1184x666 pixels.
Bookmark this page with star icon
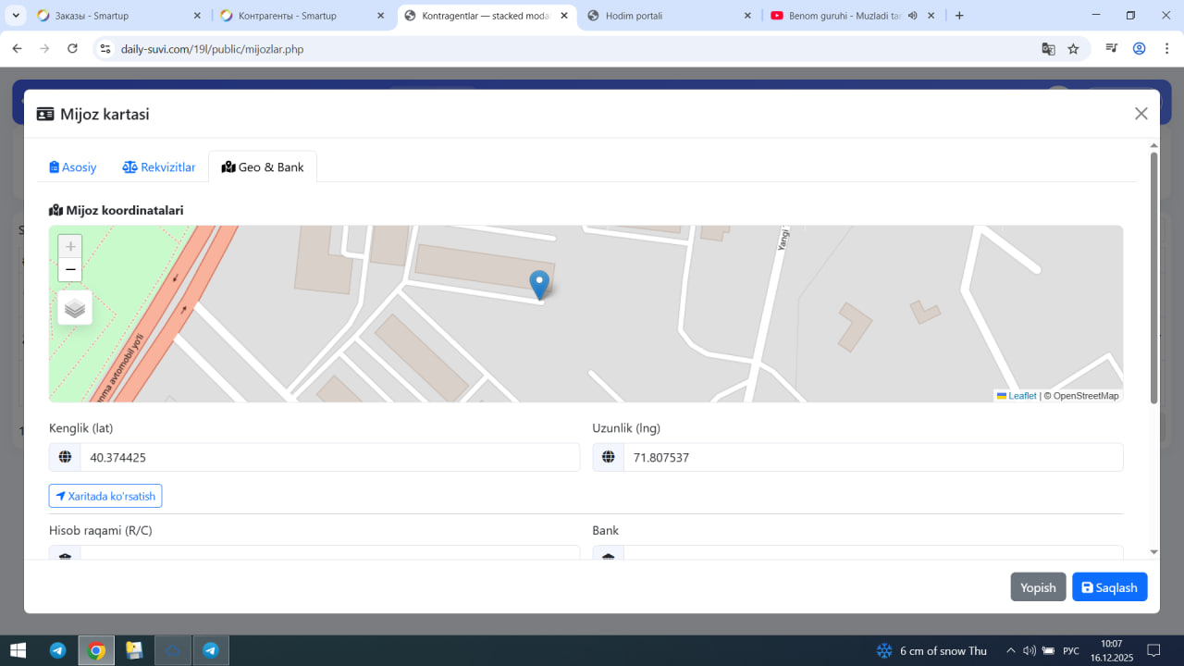pos(1073,49)
